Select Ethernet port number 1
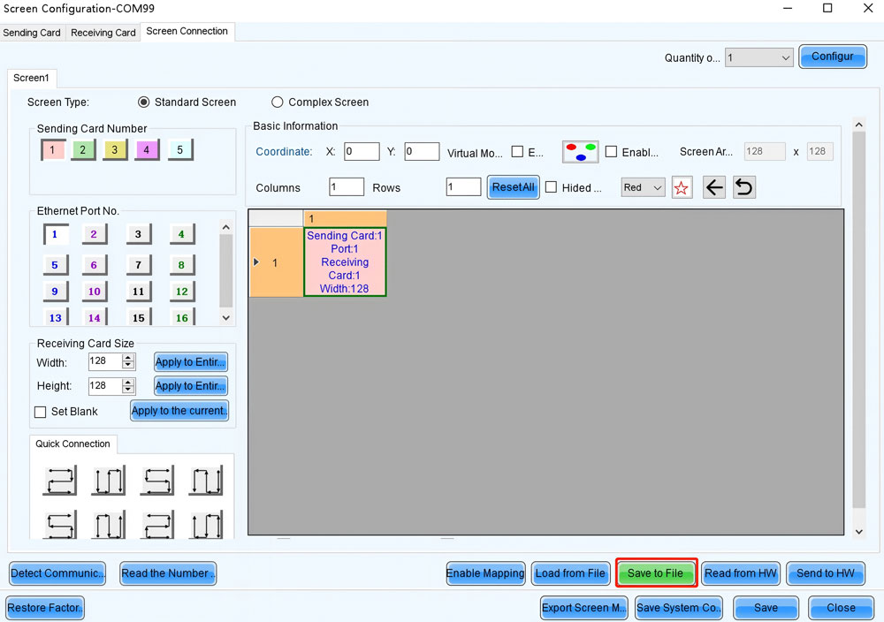The width and height of the screenshot is (884, 622). click(x=55, y=234)
